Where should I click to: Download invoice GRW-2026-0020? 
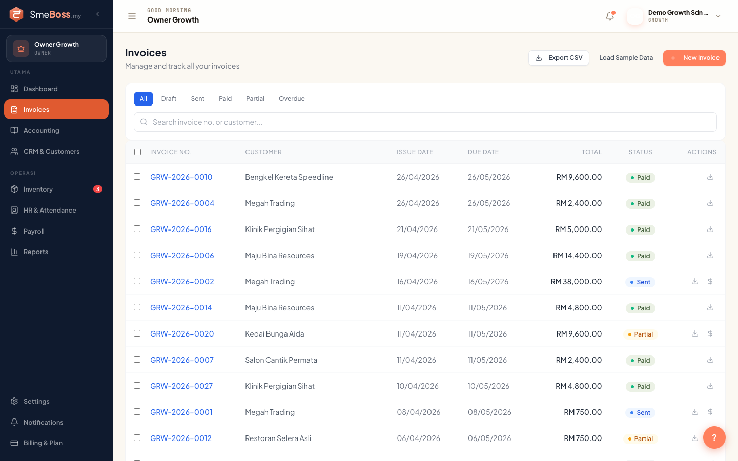tap(695, 334)
